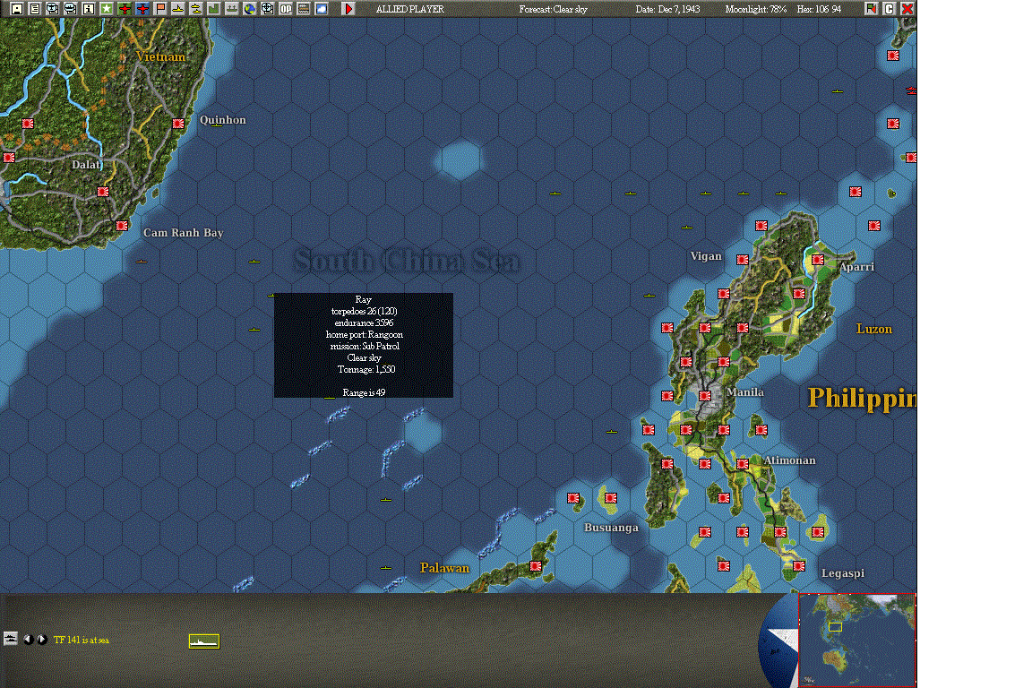Click the orange flag toolbar icon
Screen dimensions: 1032x688
click(x=160, y=9)
